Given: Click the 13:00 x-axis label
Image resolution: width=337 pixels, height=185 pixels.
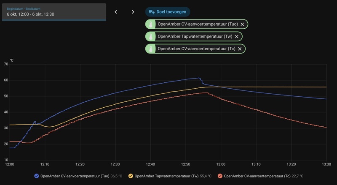Looking at the screenshot, I should [x=221, y=164].
